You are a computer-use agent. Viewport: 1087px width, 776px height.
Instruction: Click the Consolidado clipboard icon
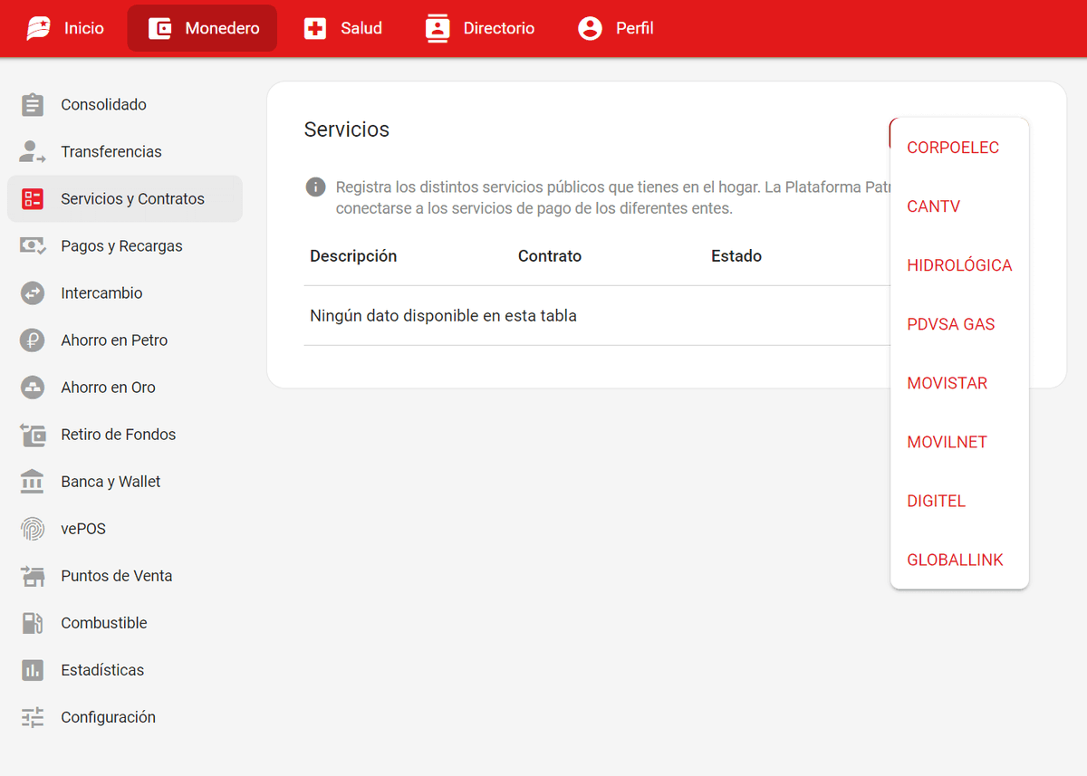click(x=33, y=105)
